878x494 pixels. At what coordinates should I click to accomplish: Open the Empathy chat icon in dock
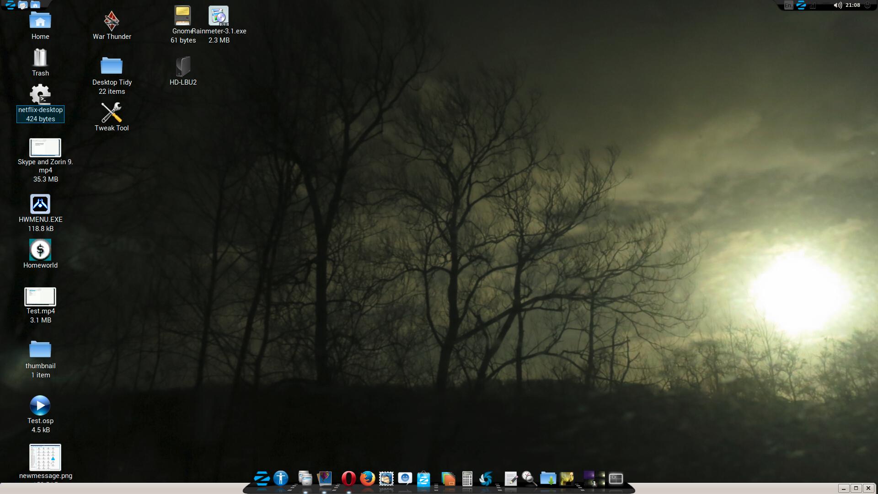click(405, 479)
